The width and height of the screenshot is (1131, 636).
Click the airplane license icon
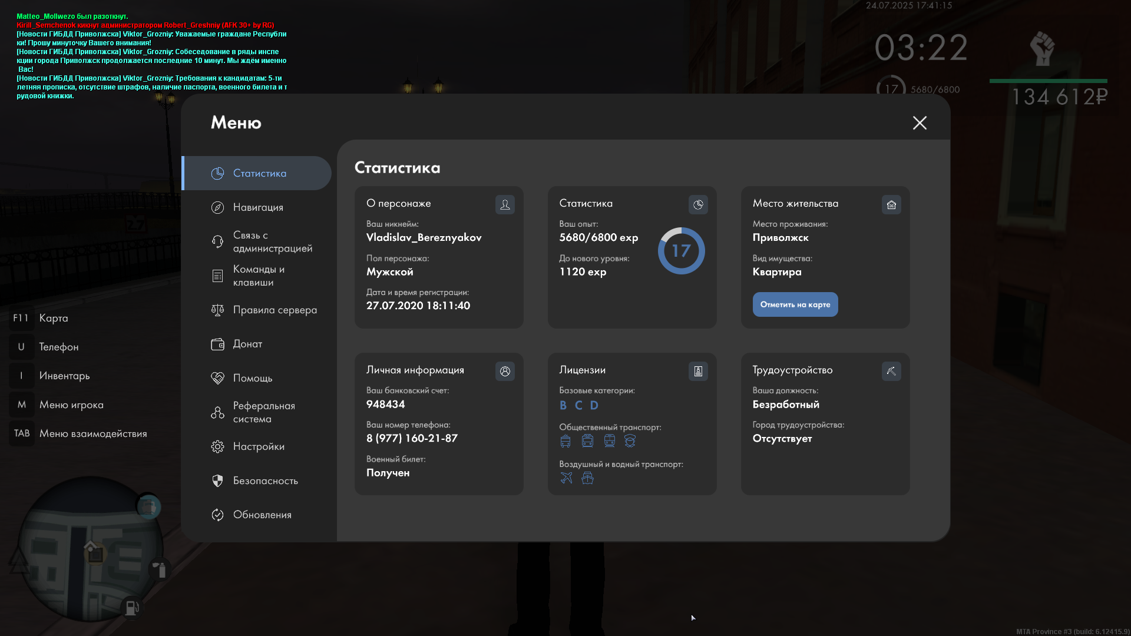click(x=566, y=478)
